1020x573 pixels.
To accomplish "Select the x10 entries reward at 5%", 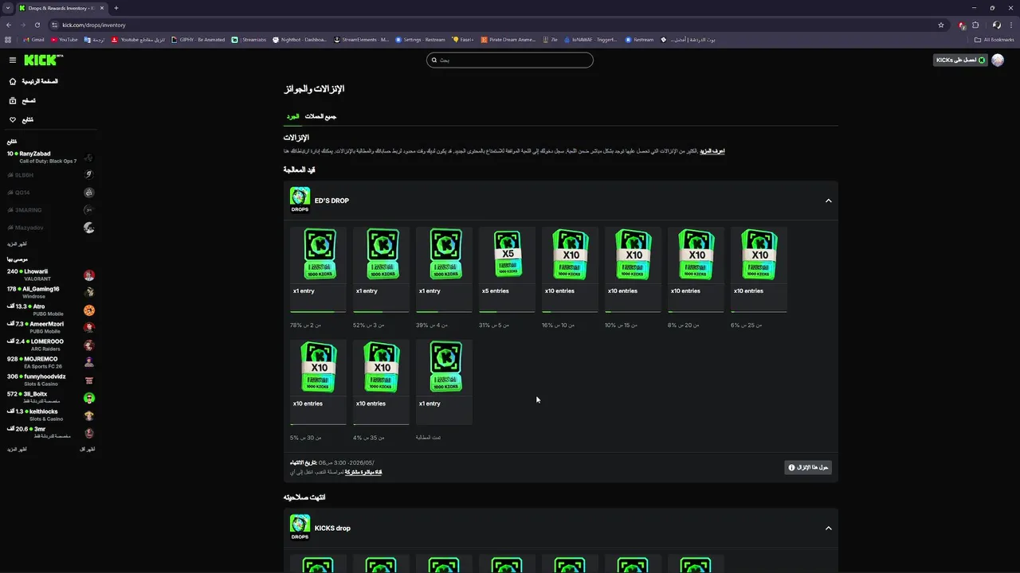I will [318, 382].
